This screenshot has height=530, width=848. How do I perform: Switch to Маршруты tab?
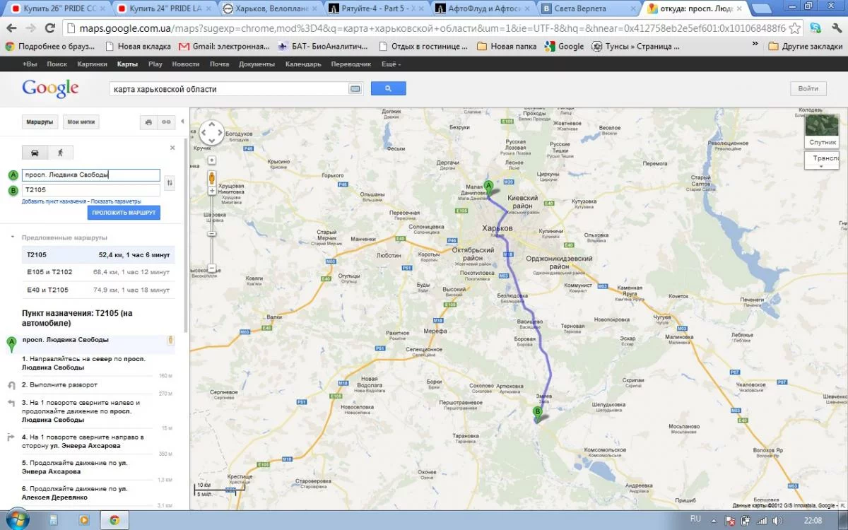click(40, 122)
